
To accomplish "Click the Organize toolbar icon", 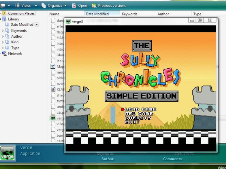I will [43, 6].
